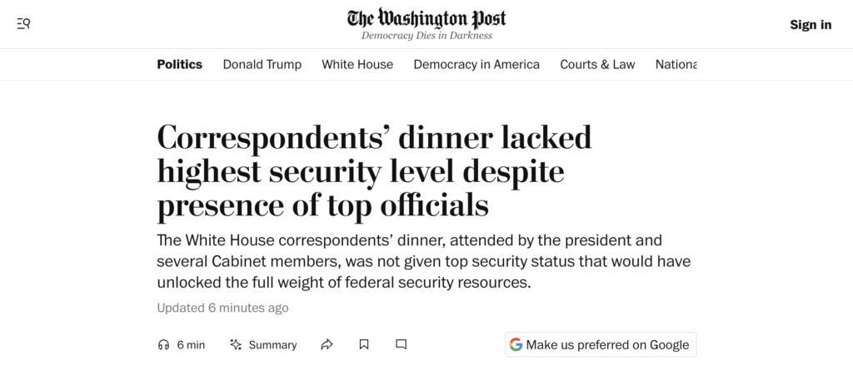Image resolution: width=853 pixels, height=390 pixels.
Task: Click the headphones listen icon
Action: pos(163,344)
